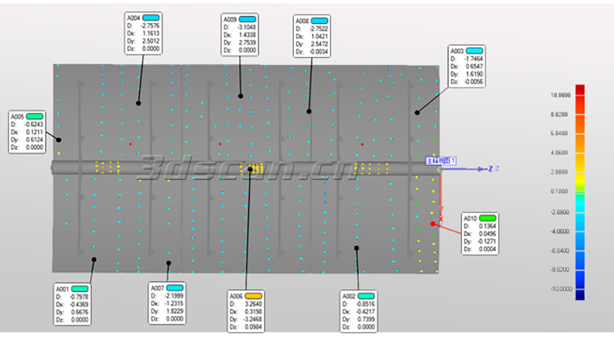Image resolution: width=614 pixels, height=342 pixels.
Task: Click the A008 deviation label
Action: point(312,35)
